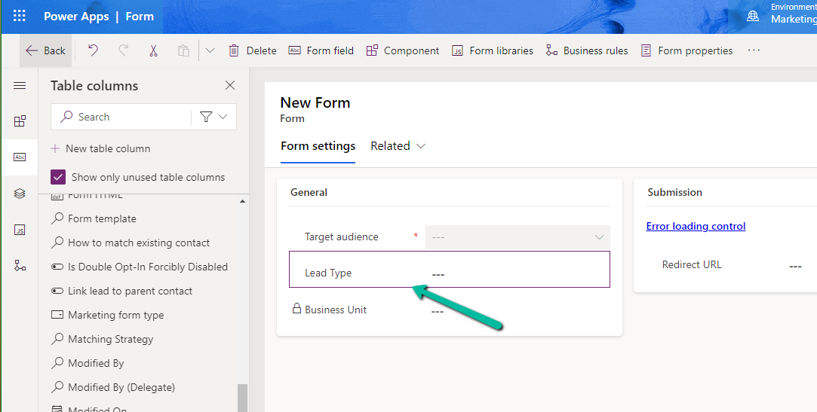Uncheck Show only unused table columns
817x412 pixels.
[58, 177]
